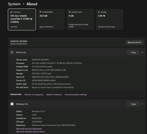Click the Rename this PC button

tap(134, 42)
